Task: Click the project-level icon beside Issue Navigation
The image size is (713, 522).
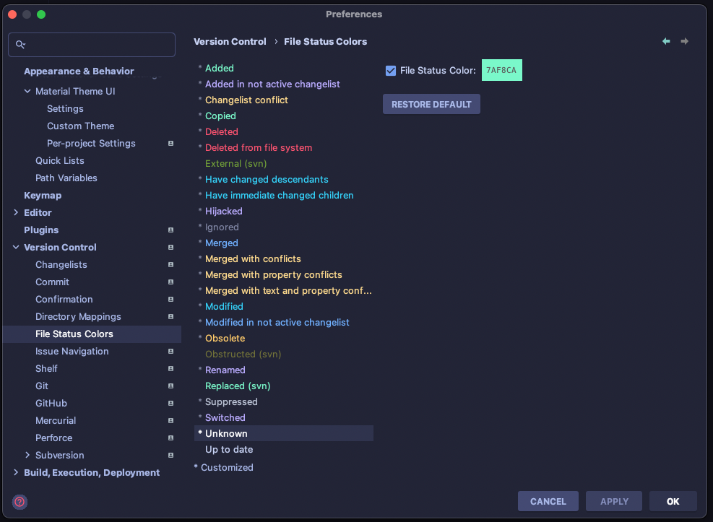Action: [170, 351]
